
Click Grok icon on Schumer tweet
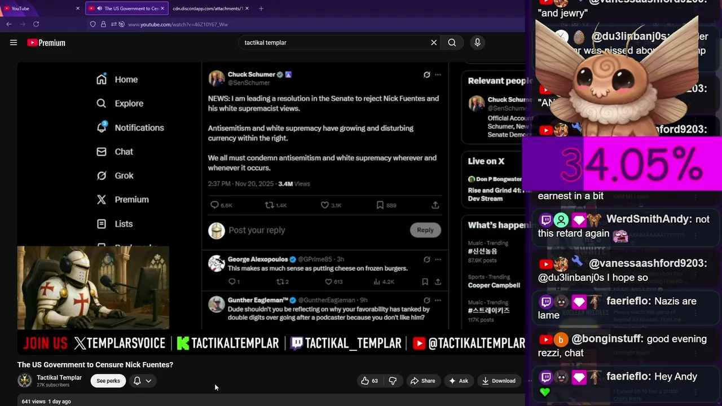pyautogui.click(x=427, y=74)
